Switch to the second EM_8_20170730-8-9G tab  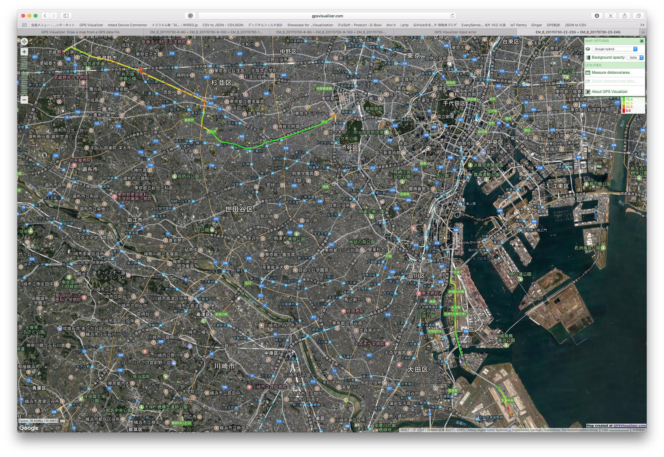(206, 32)
